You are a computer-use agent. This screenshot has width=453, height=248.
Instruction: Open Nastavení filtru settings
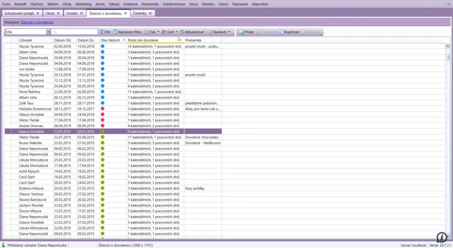127,32
